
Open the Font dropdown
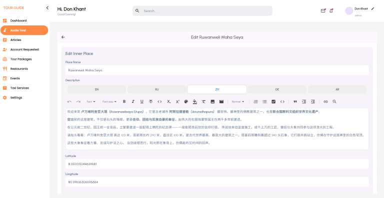pyautogui.click(x=91, y=102)
